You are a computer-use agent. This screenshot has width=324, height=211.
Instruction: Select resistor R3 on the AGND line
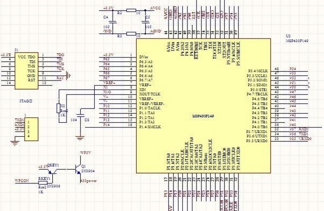(131, 33)
